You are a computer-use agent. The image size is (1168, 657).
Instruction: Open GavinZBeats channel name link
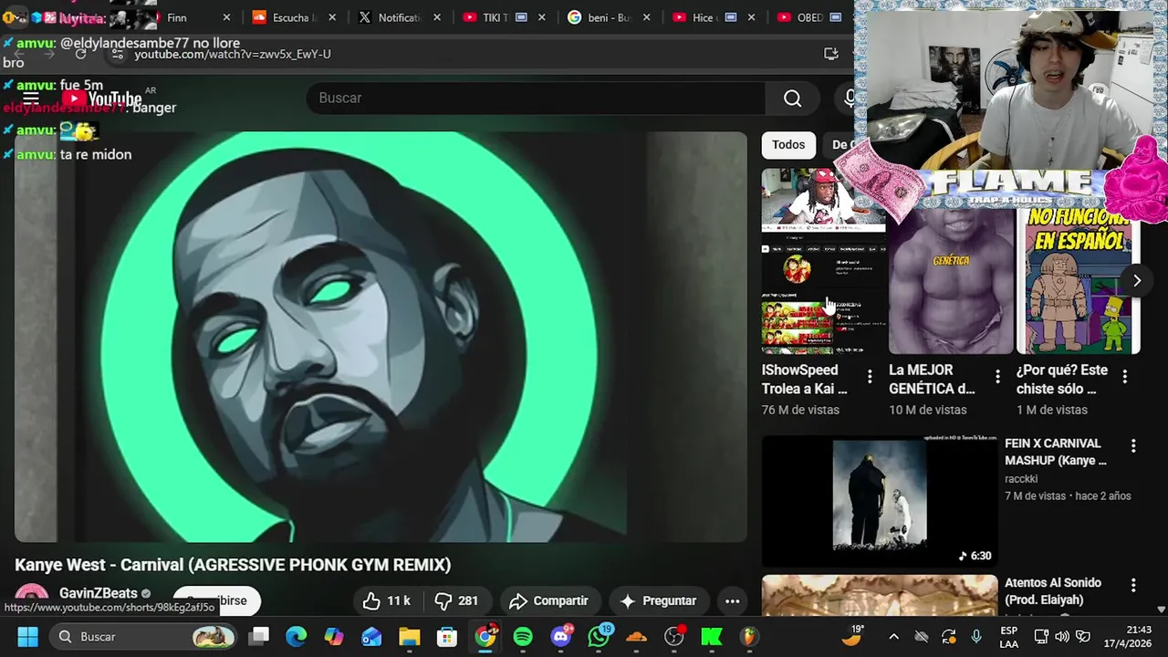point(98,593)
